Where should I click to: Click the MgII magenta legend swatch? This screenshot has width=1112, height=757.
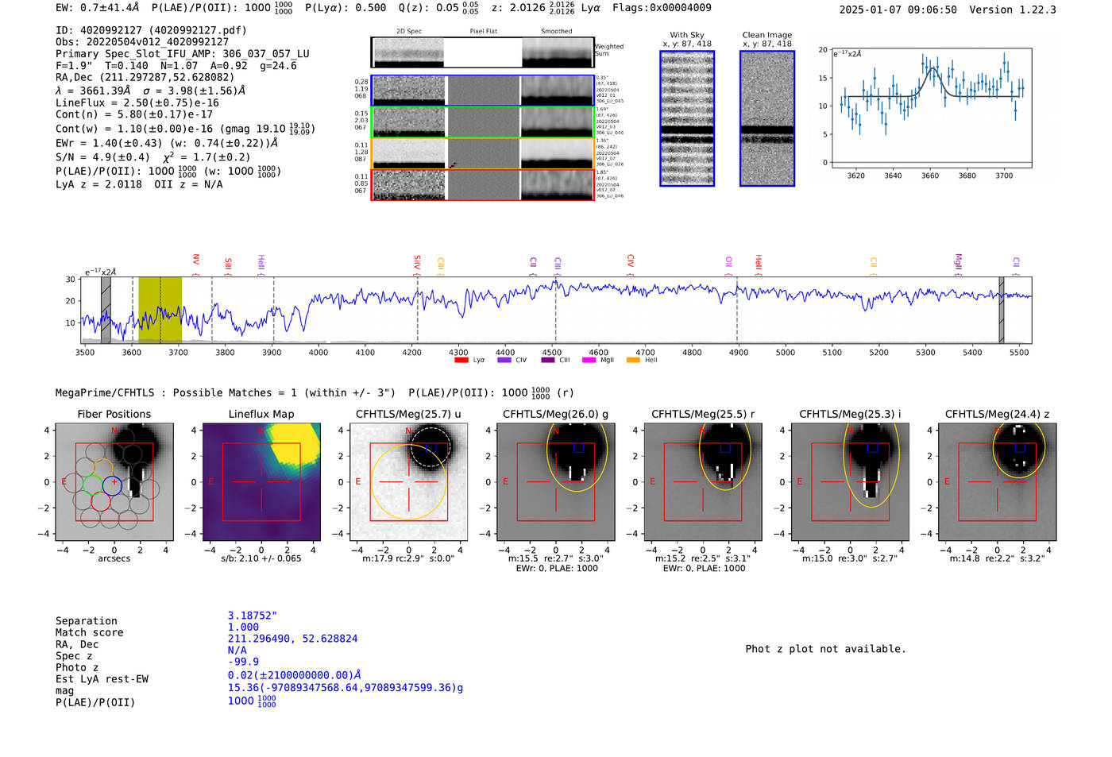point(589,360)
